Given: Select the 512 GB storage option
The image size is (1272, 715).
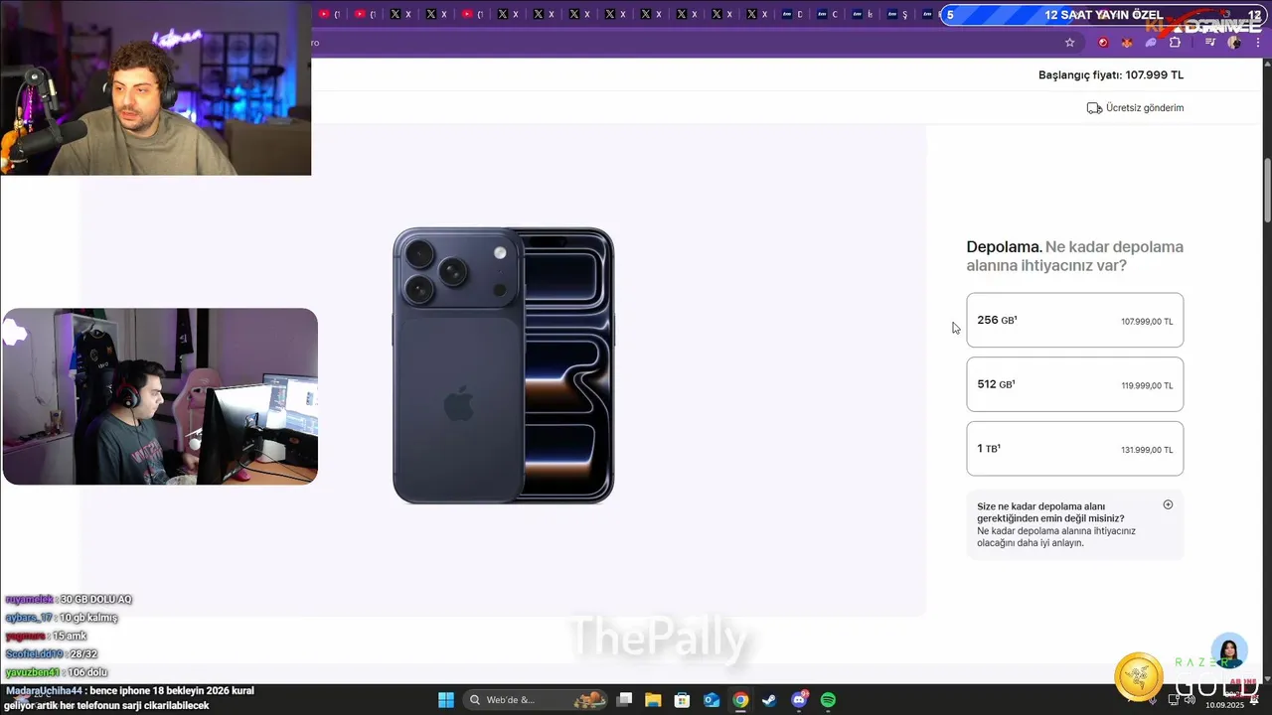Looking at the screenshot, I should coord(1074,384).
